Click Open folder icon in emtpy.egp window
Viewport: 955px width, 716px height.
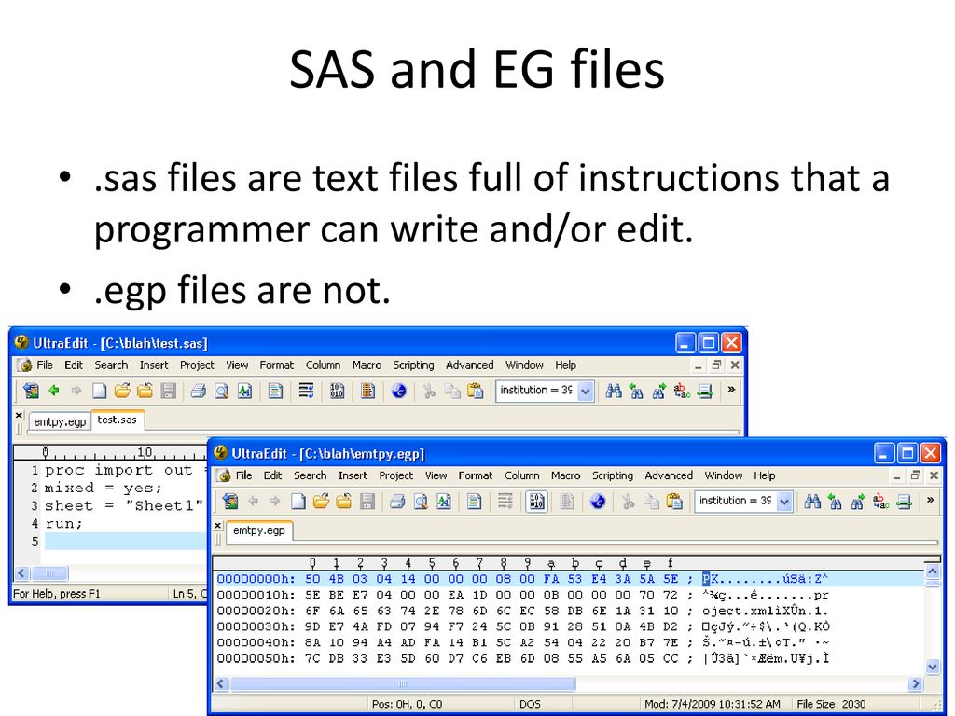[x=321, y=502]
